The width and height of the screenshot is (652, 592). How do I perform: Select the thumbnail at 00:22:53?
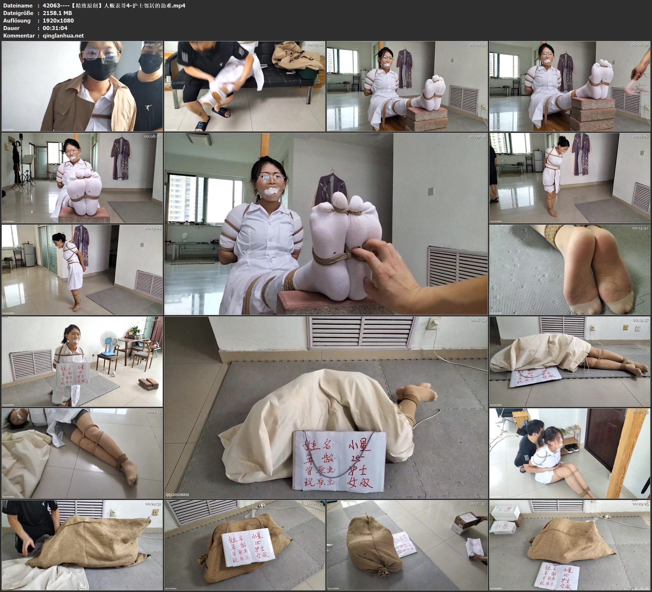(570, 453)
